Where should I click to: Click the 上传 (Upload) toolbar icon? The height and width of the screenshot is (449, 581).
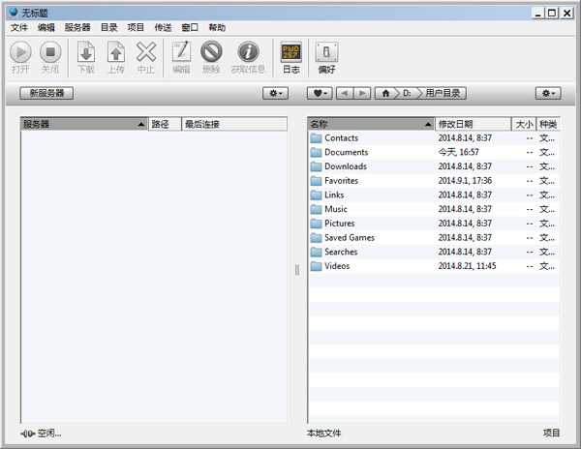(115, 52)
